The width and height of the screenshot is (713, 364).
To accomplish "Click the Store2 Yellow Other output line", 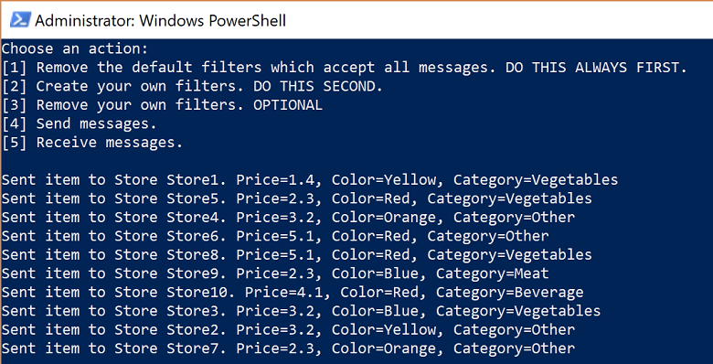I will 288,329.
